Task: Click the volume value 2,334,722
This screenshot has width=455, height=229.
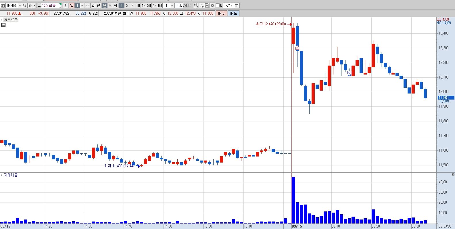Action: coord(62,13)
